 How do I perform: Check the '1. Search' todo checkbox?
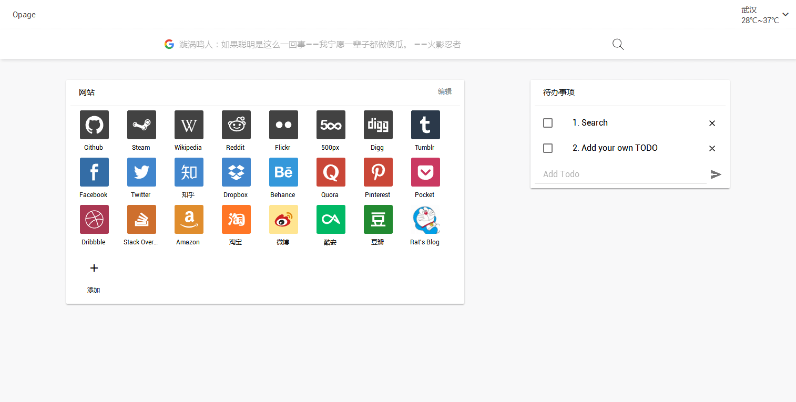(x=548, y=123)
